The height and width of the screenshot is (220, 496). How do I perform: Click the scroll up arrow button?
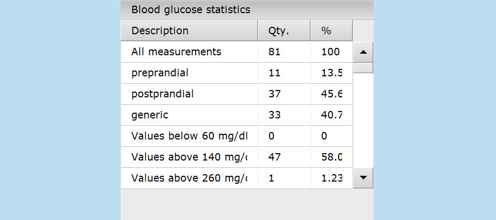coord(363,52)
